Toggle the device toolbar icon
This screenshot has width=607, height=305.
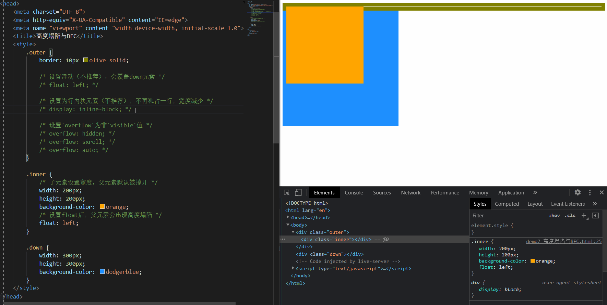[298, 192]
